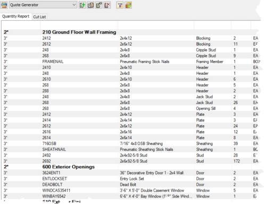
Task: Click the delete report icon with red X
Action: click(107, 5)
